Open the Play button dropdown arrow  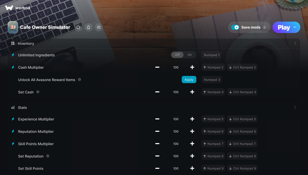295,27
